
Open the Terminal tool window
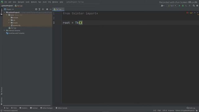34,108
